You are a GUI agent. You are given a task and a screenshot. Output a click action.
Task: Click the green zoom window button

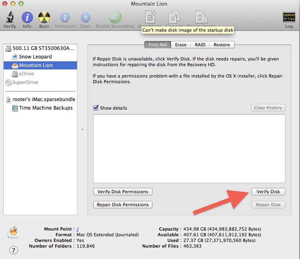click(x=21, y=3)
